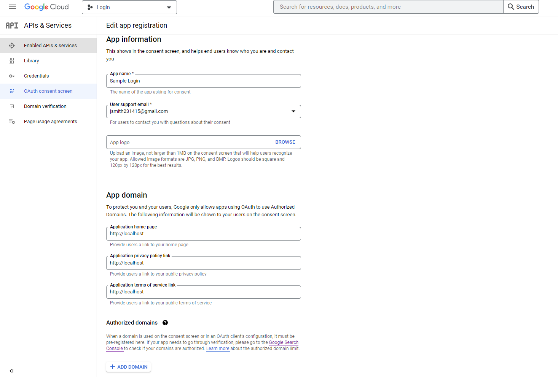Click the Domain verification checkbox icon
The width and height of the screenshot is (558, 377).
[x=12, y=106]
